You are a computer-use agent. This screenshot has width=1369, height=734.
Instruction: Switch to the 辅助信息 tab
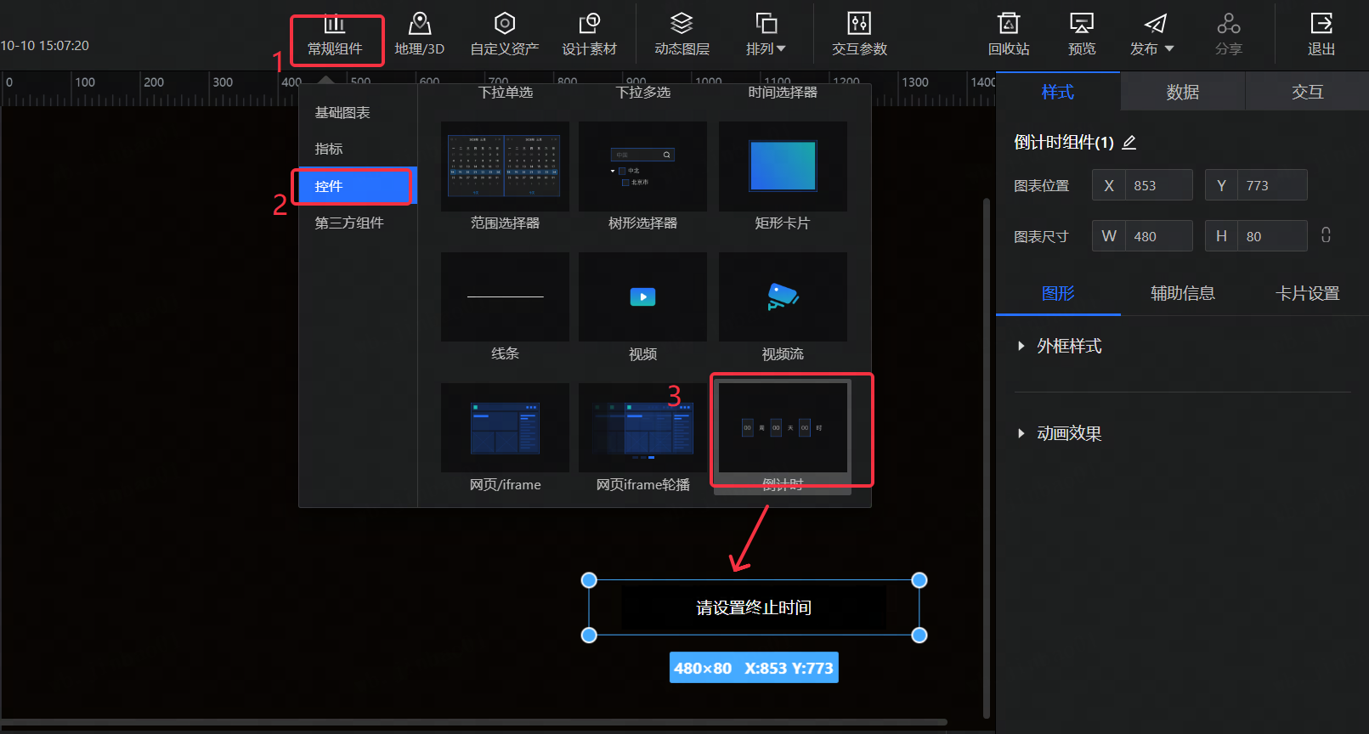(1182, 293)
